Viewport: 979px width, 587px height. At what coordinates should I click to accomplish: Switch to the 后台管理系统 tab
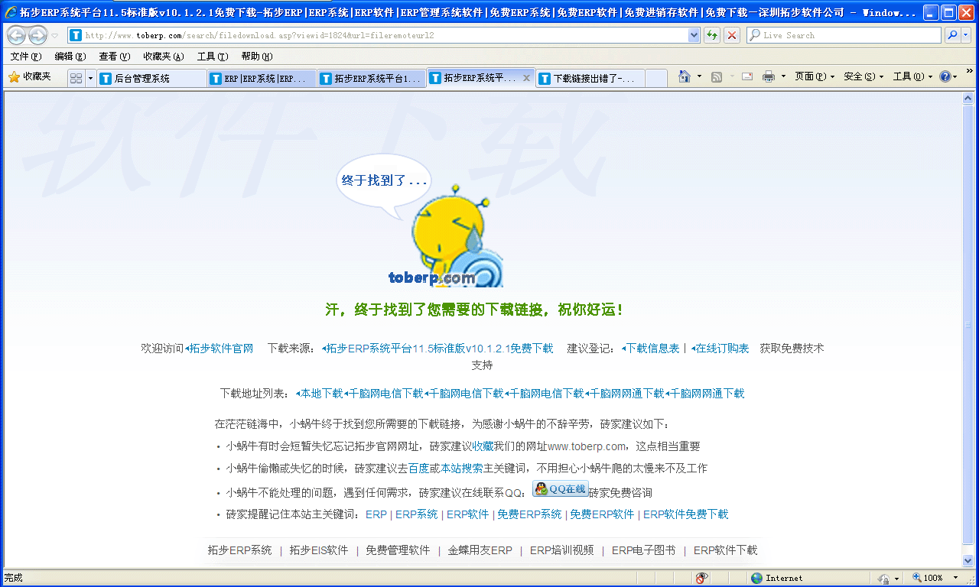click(151, 78)
